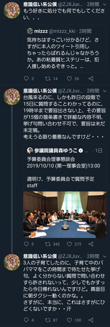The height and width of the screenshot is (327, 110).
Task: Share the first tweet
Action: [91, 79]
